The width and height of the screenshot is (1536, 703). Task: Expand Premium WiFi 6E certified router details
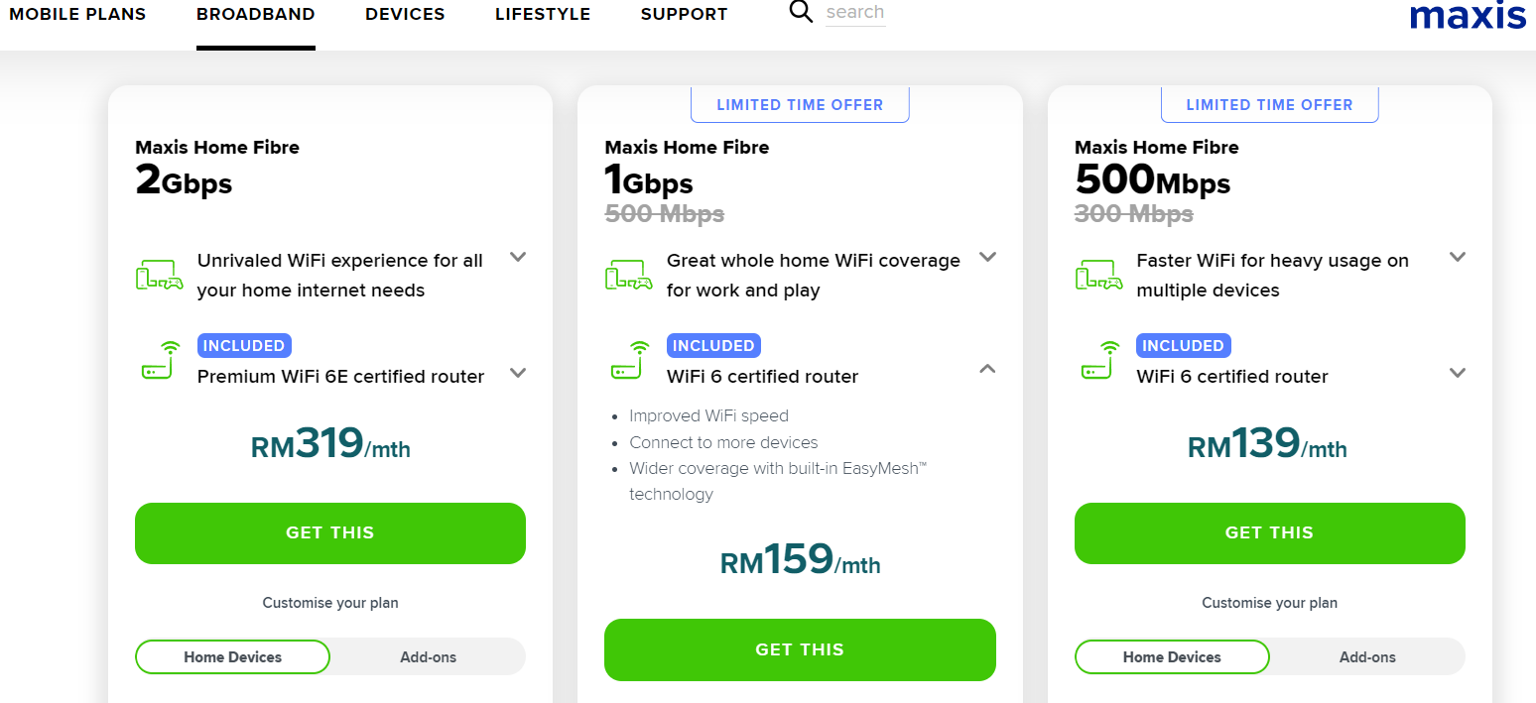[x=518, y=373]
